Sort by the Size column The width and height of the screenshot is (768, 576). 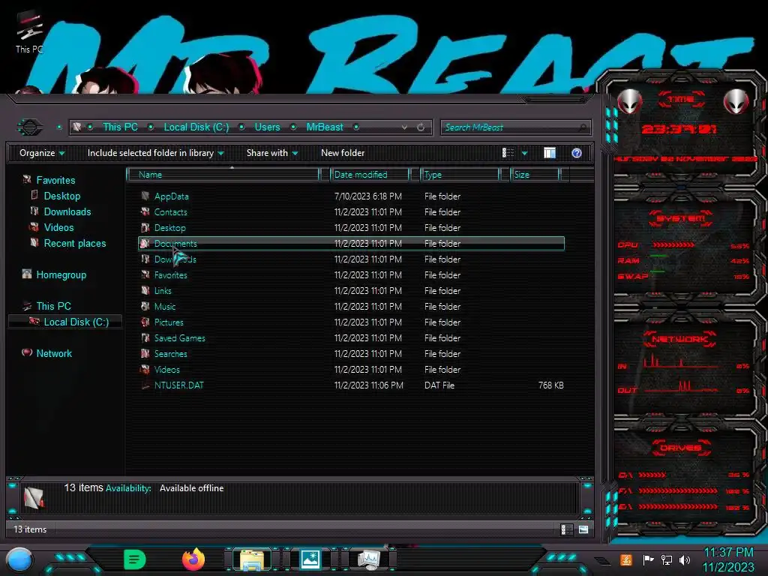pyautogui.click(x=535, y=174)
